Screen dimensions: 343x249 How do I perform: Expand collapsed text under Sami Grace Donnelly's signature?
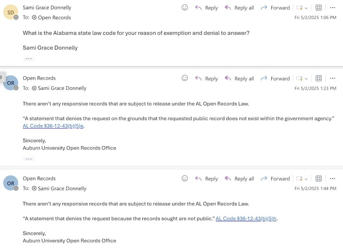tap(29, 59)
